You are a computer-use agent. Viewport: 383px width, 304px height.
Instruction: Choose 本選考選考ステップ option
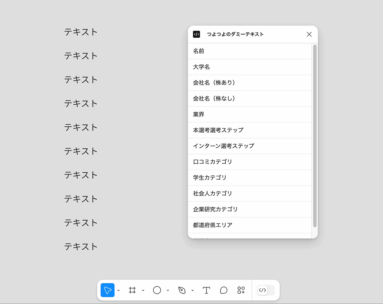point(250,130)
